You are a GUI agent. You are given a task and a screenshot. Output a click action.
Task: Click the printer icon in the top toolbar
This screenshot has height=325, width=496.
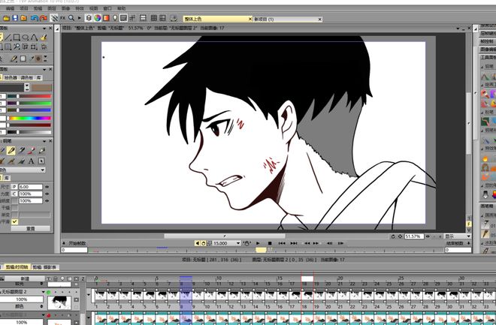tap(174, 18)
